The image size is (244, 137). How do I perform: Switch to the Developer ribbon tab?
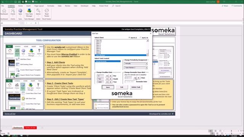point(85,6)
